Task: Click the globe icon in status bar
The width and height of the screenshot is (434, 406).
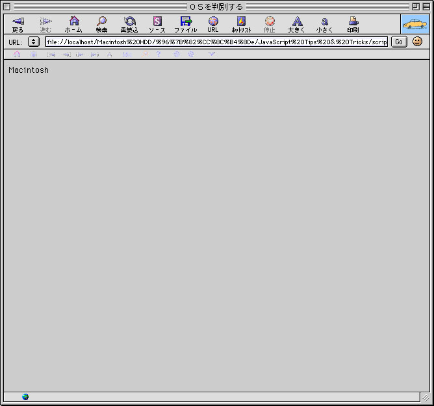Action: coord(25,397)
